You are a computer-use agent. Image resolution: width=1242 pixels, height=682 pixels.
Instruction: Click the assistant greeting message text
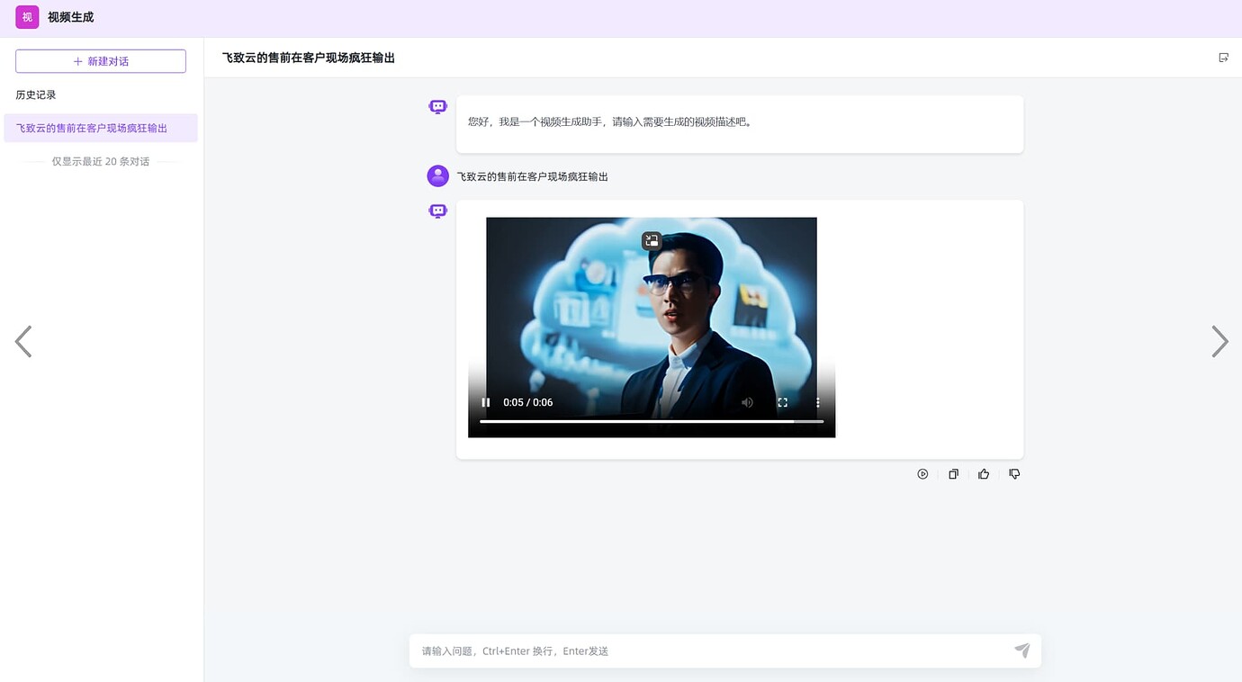610,121
